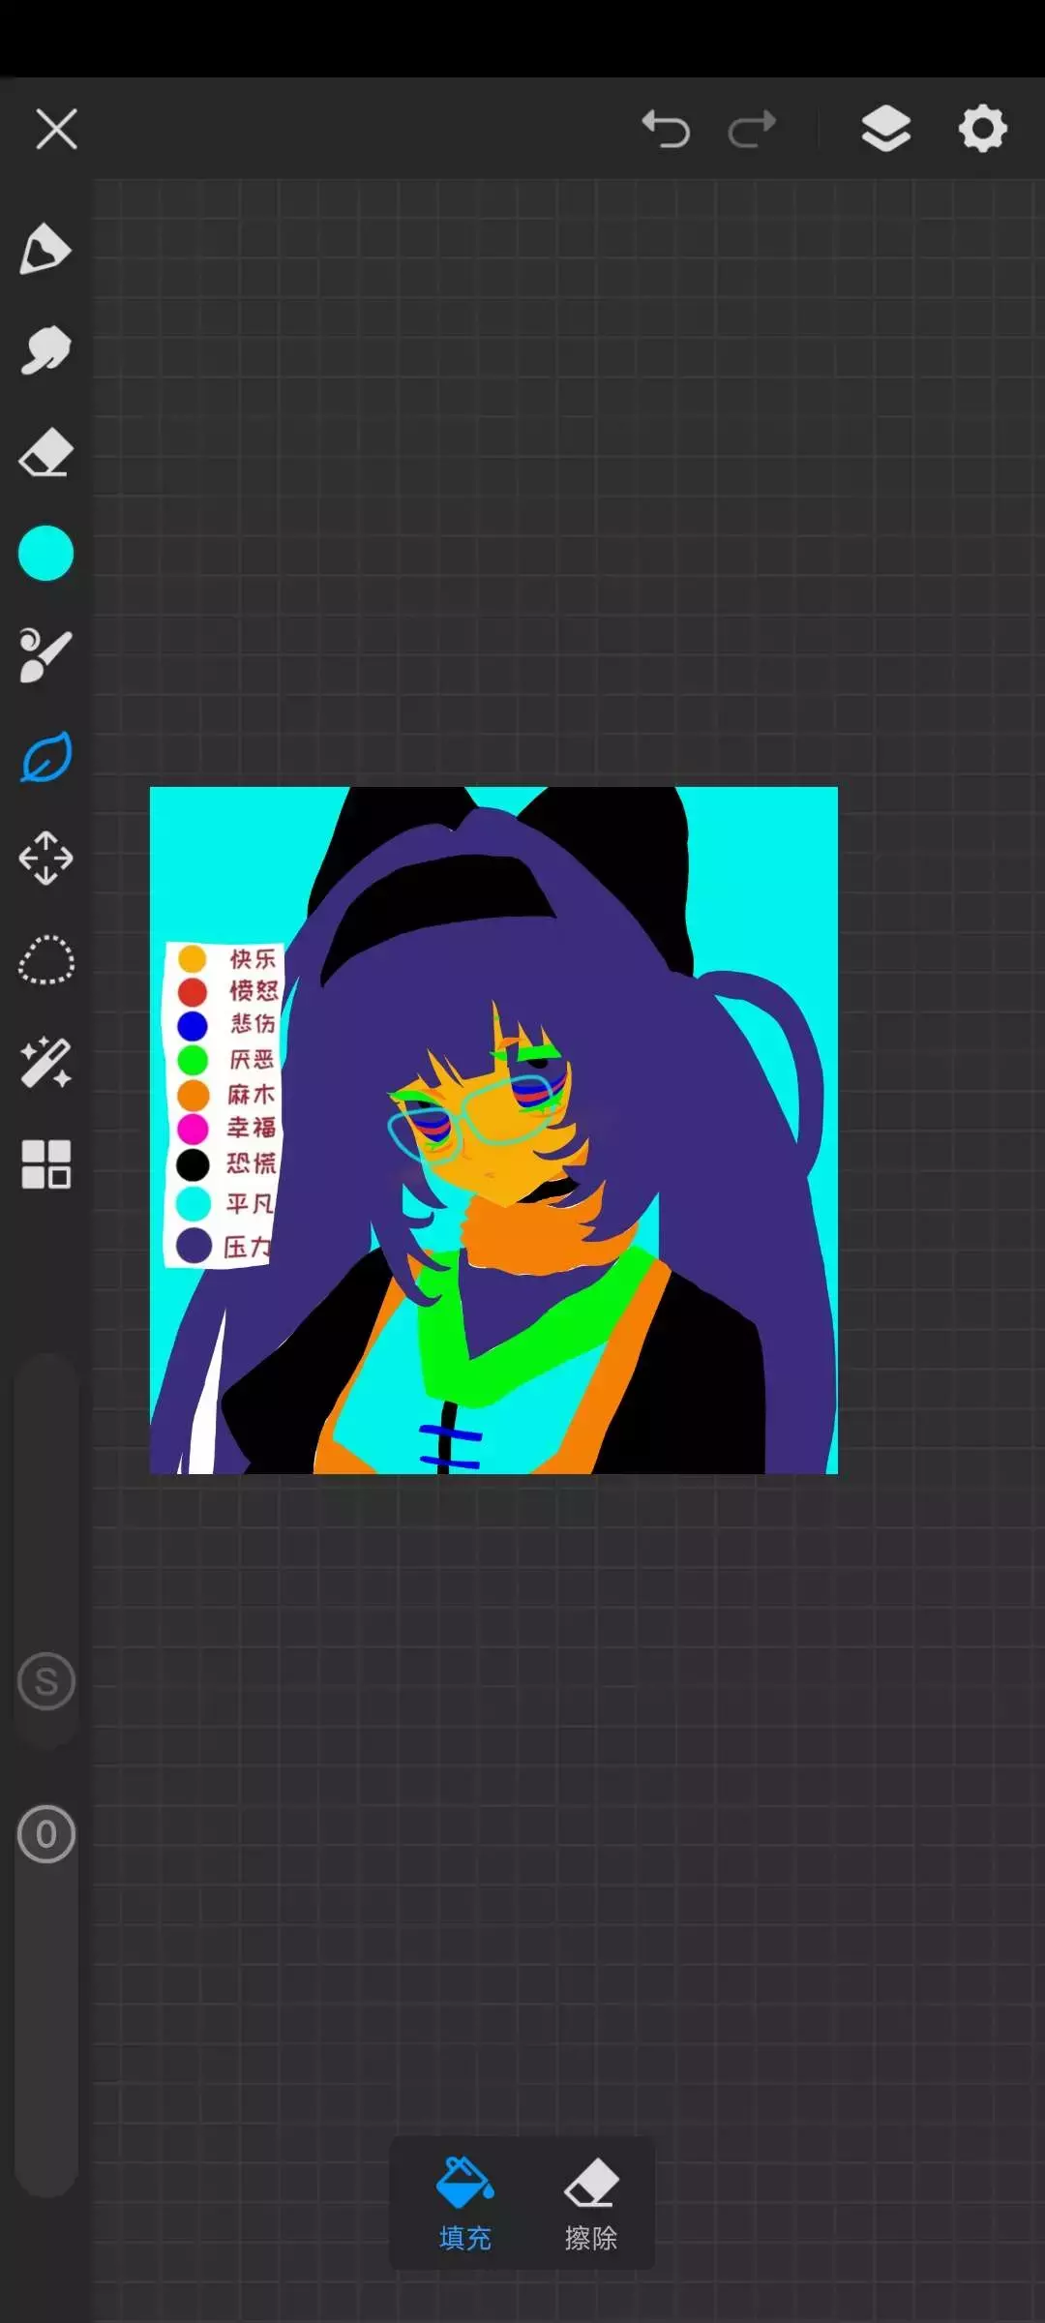Open the settings gear menu
This screenshot has width=1045, height=2323.
(x=982, y=129)
